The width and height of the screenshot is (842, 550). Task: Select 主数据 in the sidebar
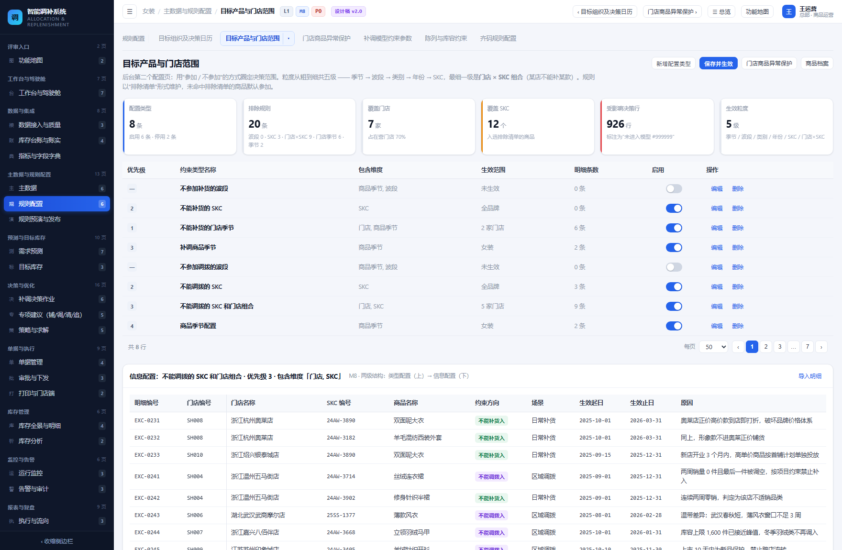click(57, 188)
